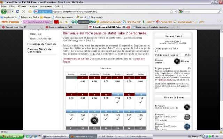The image size is (223, 139).
Task: Open Full Tilt Poker - Conne... taskbar window
Action: point(111,136)
